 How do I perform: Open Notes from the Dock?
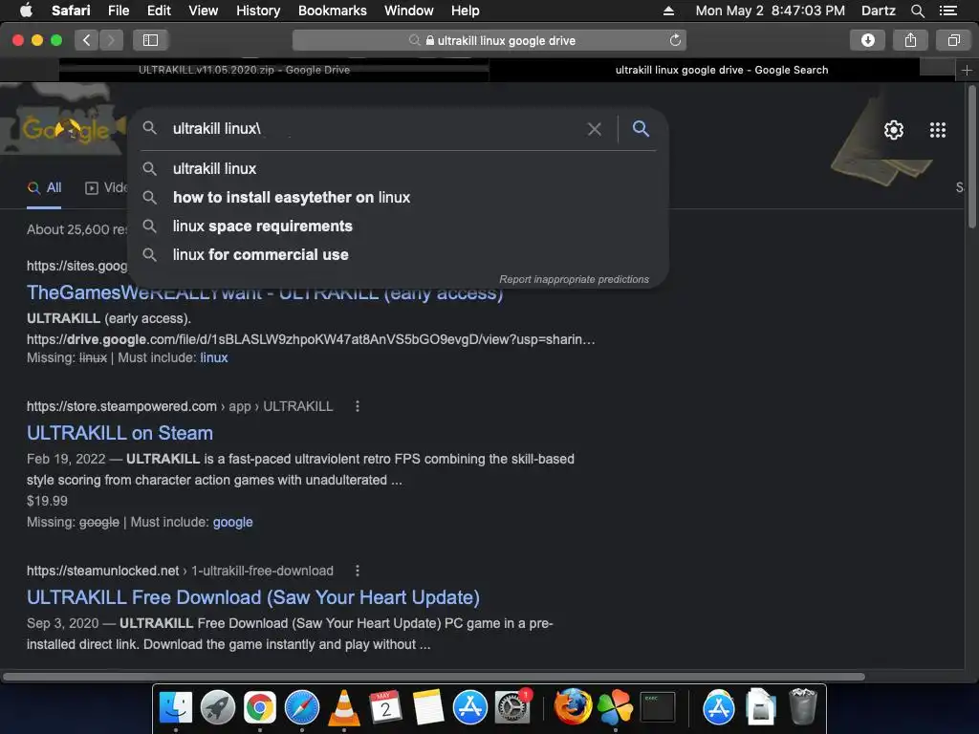pos(427,708)
